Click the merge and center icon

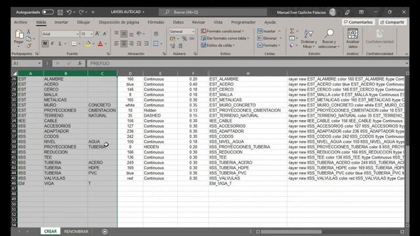(x=156, y=43)
